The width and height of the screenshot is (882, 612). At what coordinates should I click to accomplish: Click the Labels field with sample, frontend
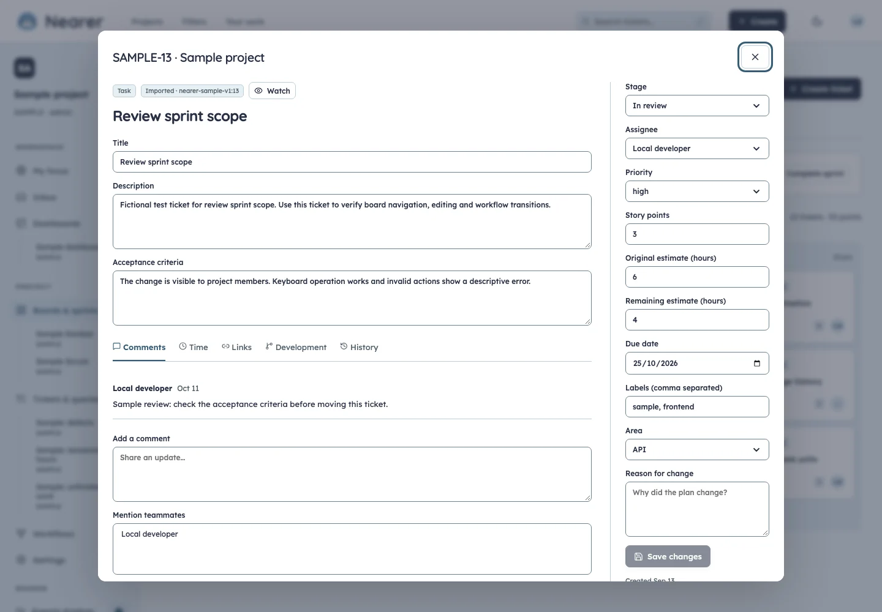pos(697,407)
